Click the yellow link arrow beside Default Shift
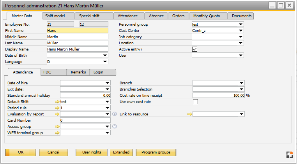Viewport: 297px width, 164px height. (57, 102)
